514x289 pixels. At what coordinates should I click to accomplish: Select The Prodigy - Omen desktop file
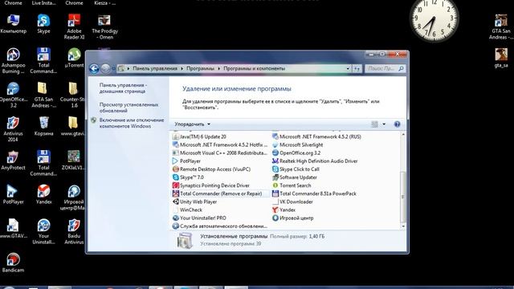(104, 26)
